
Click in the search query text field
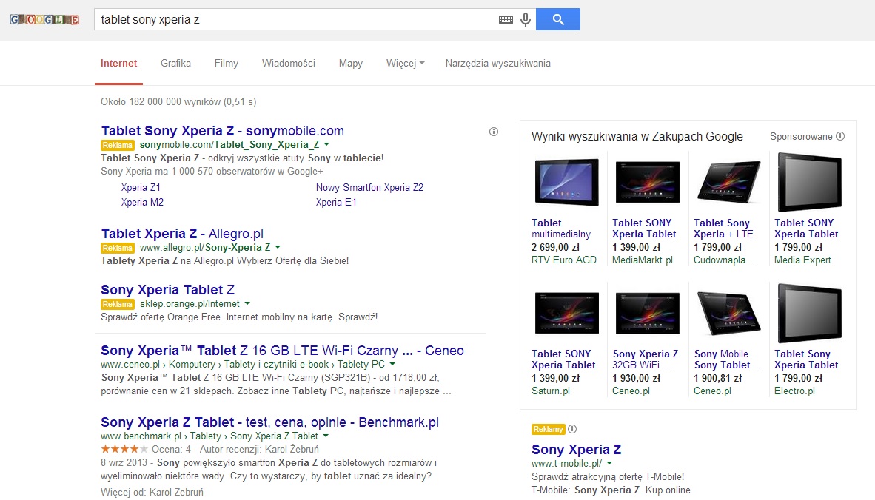pos(296,19)
